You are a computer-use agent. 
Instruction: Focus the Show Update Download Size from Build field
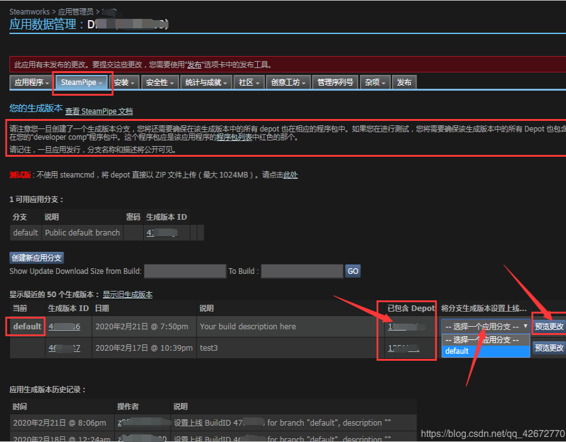[185, 271]
